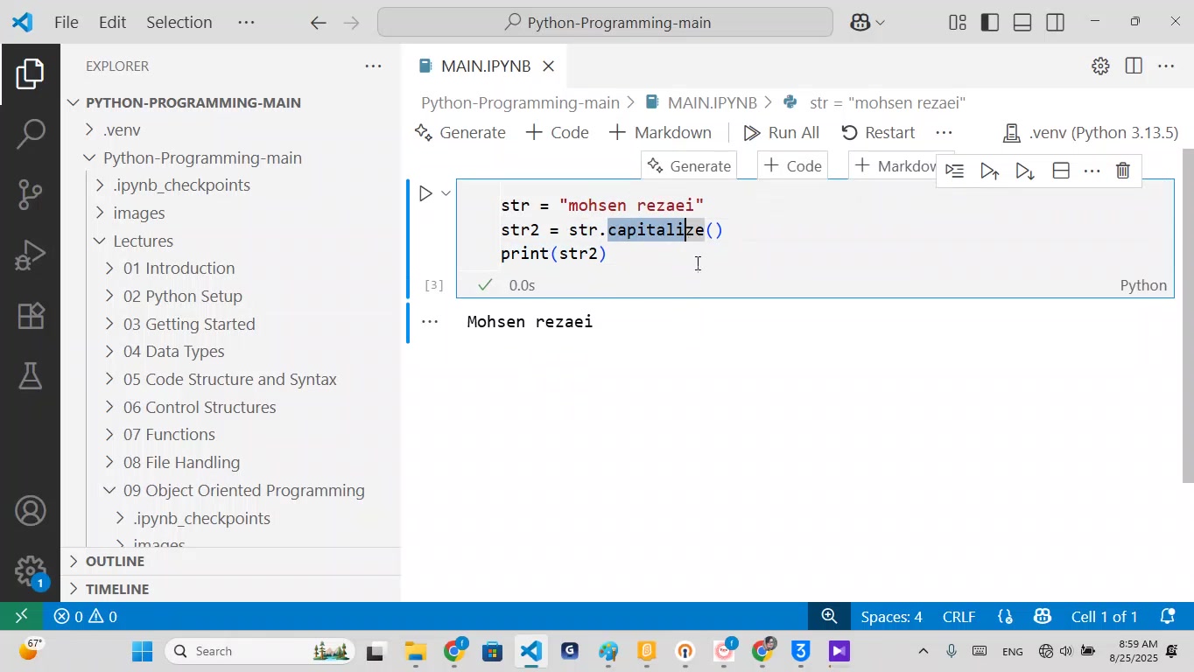Screen dimensions: 1194x672
Task: Open the Testing flask view
Action: (x=30, y=375)
